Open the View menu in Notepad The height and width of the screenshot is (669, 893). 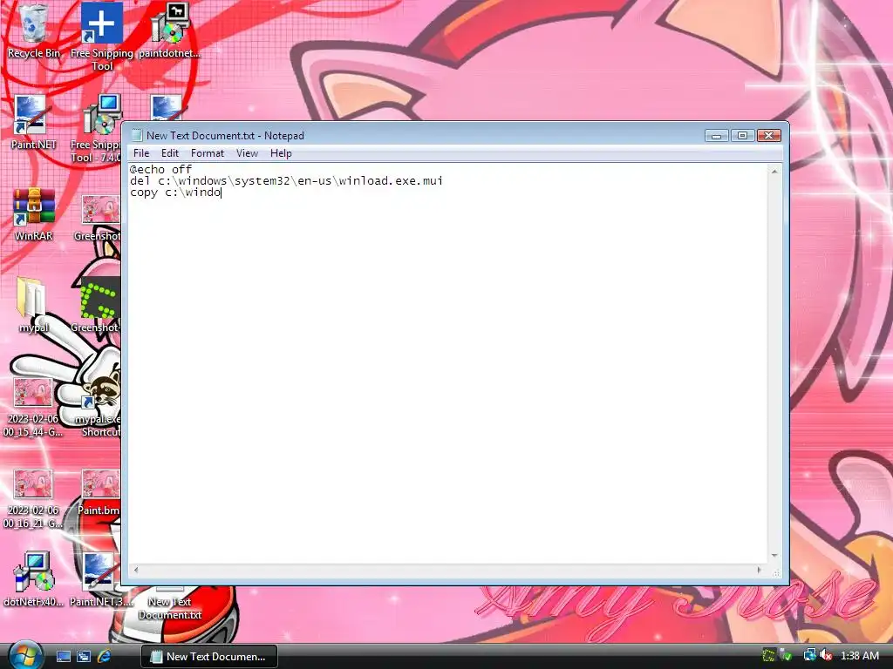pos(247,153)
